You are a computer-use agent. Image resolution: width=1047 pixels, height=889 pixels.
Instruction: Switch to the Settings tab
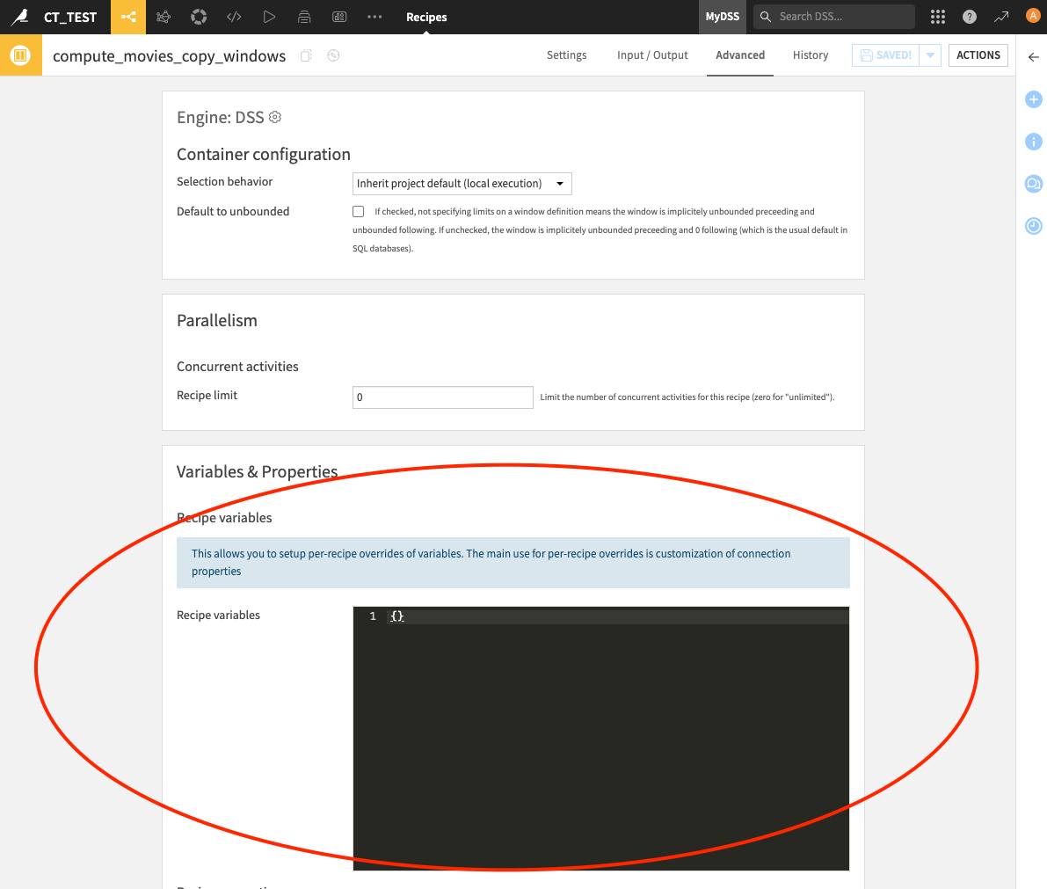tap(566, 55)
